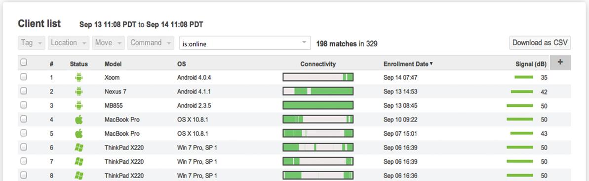Click the Apple icon in row 4
The width and height of the screenshot is (589, 181).
click(x=79, y=120)
